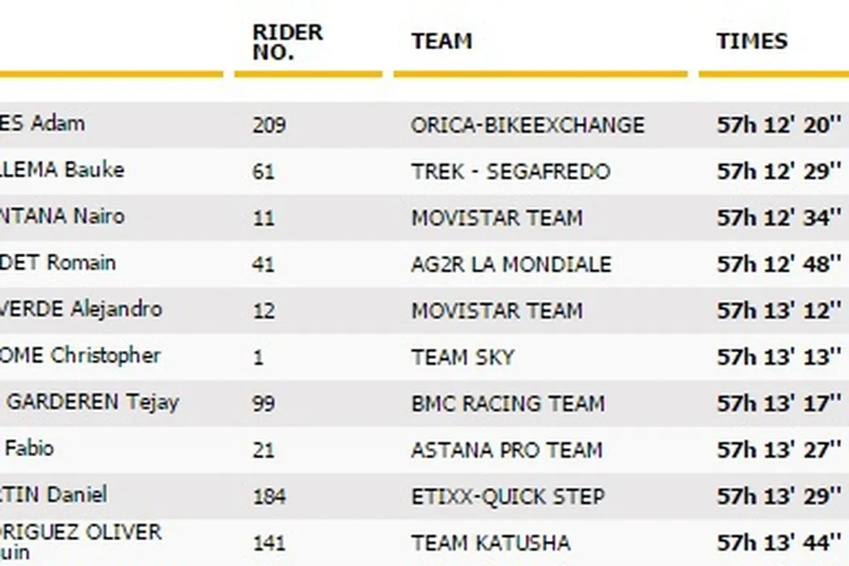Select rider number 184
The image size is (849, 566).
268,496
